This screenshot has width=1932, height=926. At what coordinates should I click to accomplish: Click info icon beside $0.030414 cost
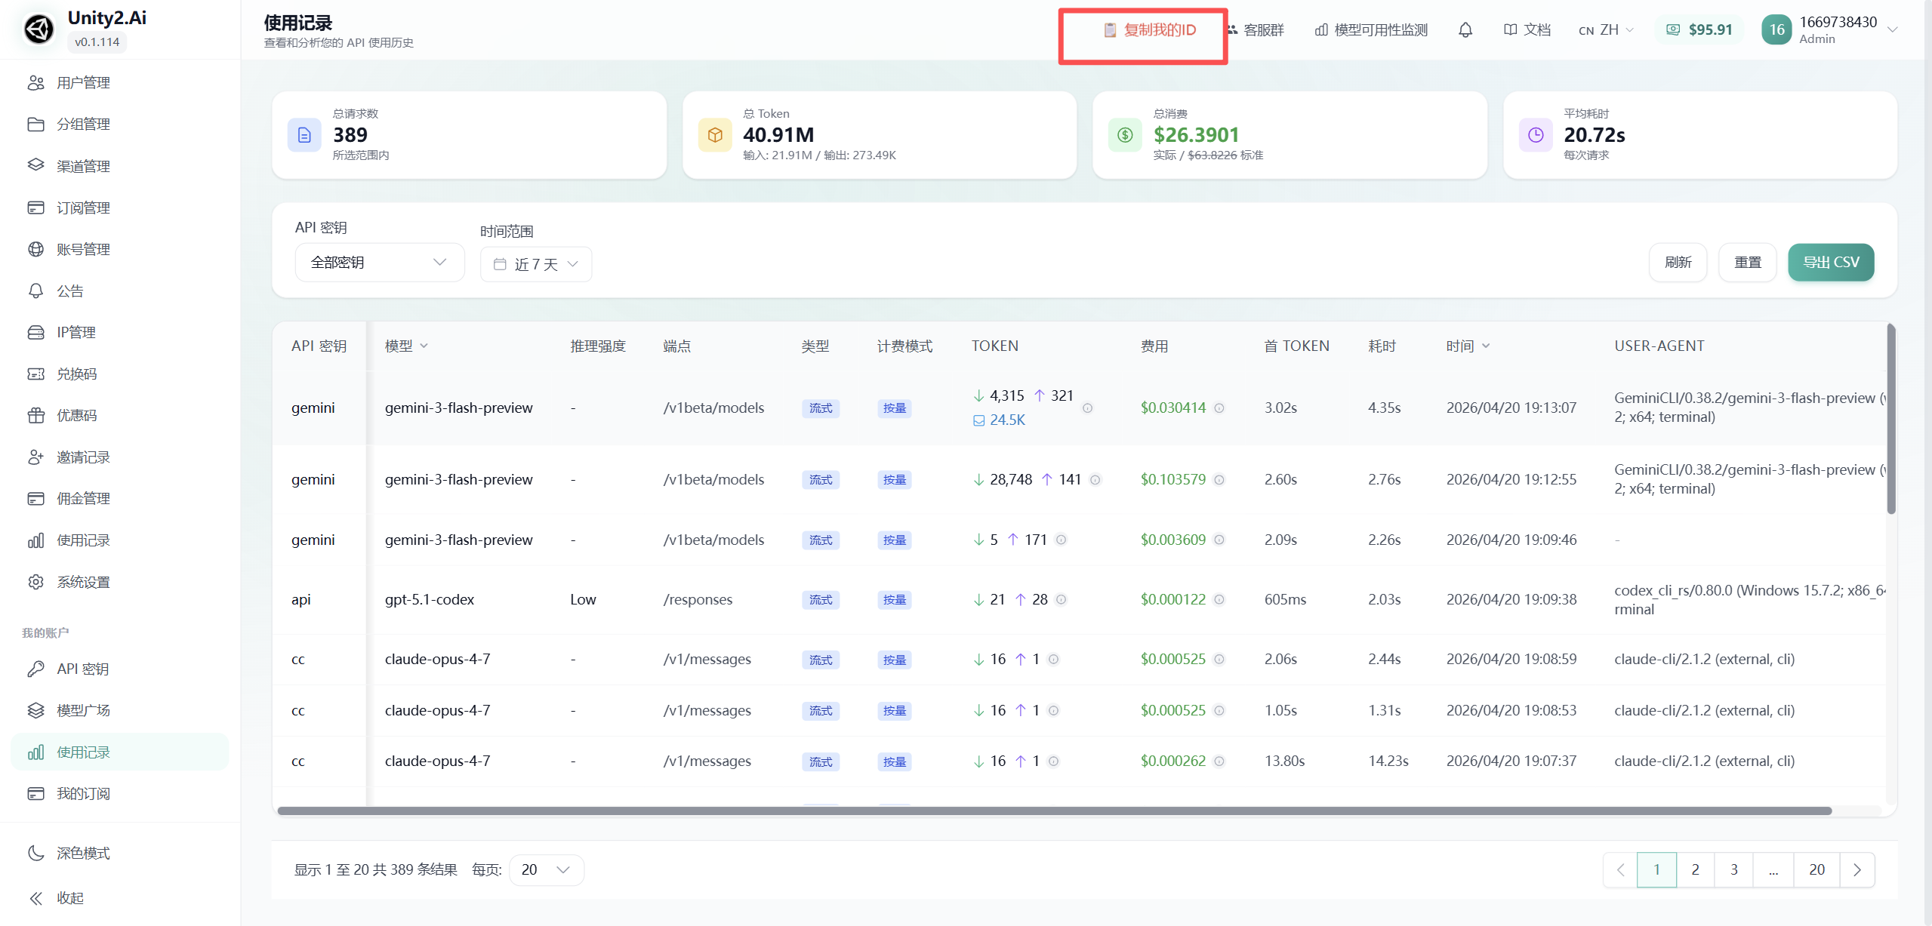(1219, 408)
